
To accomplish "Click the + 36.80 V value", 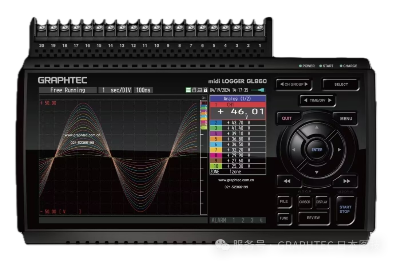I will pos(238,139).
